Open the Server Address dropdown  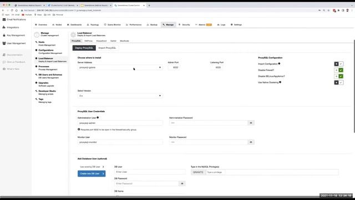[120, 68]
